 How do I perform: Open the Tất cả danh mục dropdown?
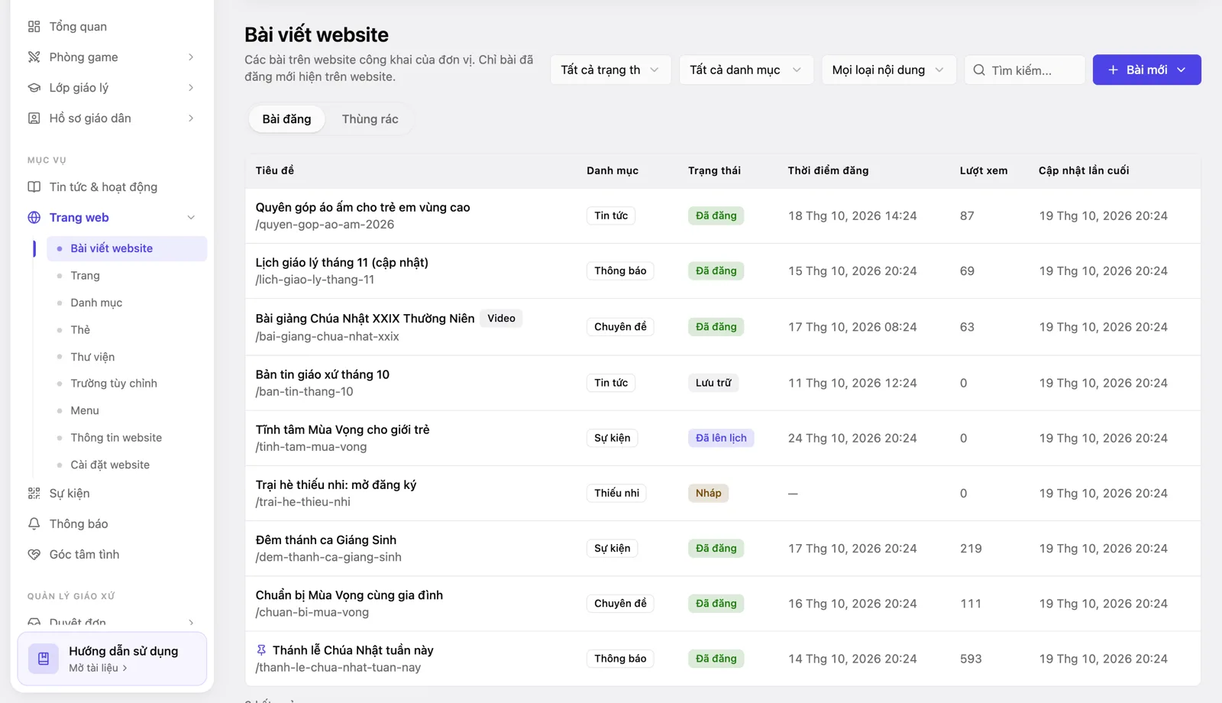tap(746, 70)
